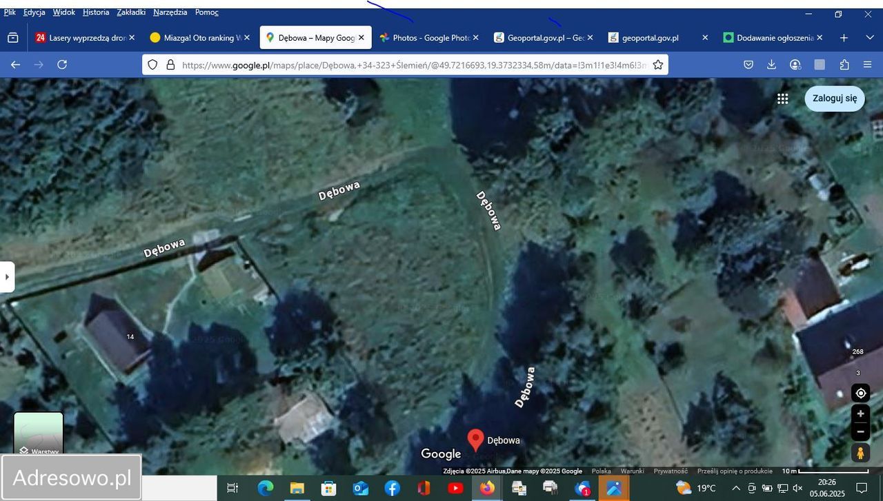This screenshot has height=501, width=883.
Task: Open the volume control in system tray
Action: (797, 488)
